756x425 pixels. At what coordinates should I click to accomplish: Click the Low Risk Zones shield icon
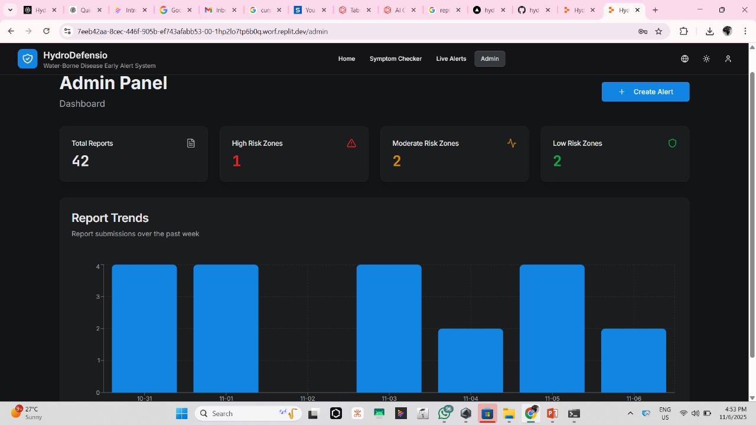(672, 143)
